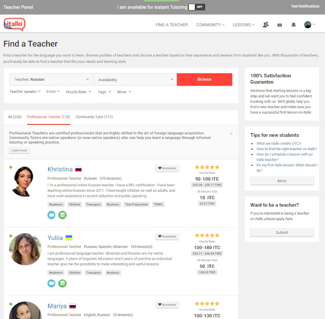
Task: Dismiss the Professional Teachers info notice
Action: click(231, 134)
